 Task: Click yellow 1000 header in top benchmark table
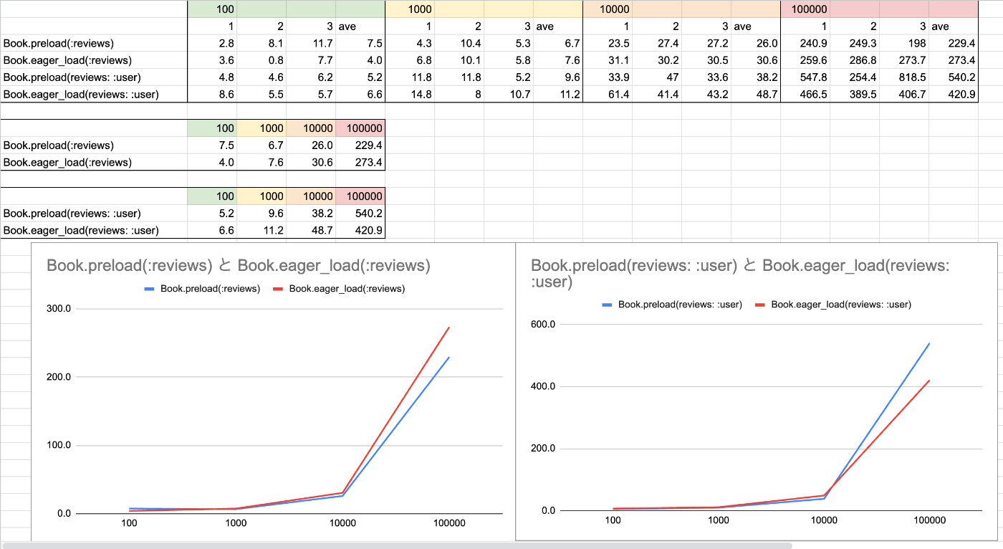click(410, 9)
